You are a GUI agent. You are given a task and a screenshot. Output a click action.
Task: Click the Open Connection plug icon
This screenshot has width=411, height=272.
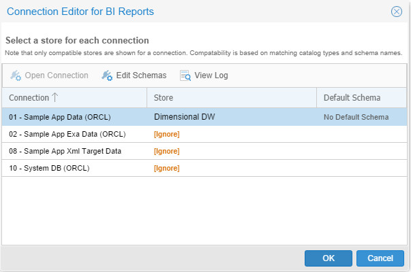click(x=16, y=75)
